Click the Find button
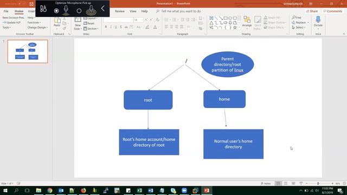Image resolution: width=347 pixels, height=195 pixels. 297,17
